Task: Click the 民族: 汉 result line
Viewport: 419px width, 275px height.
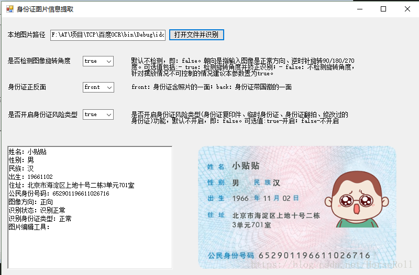Action: pyautogui.click(x=21, y=168)
